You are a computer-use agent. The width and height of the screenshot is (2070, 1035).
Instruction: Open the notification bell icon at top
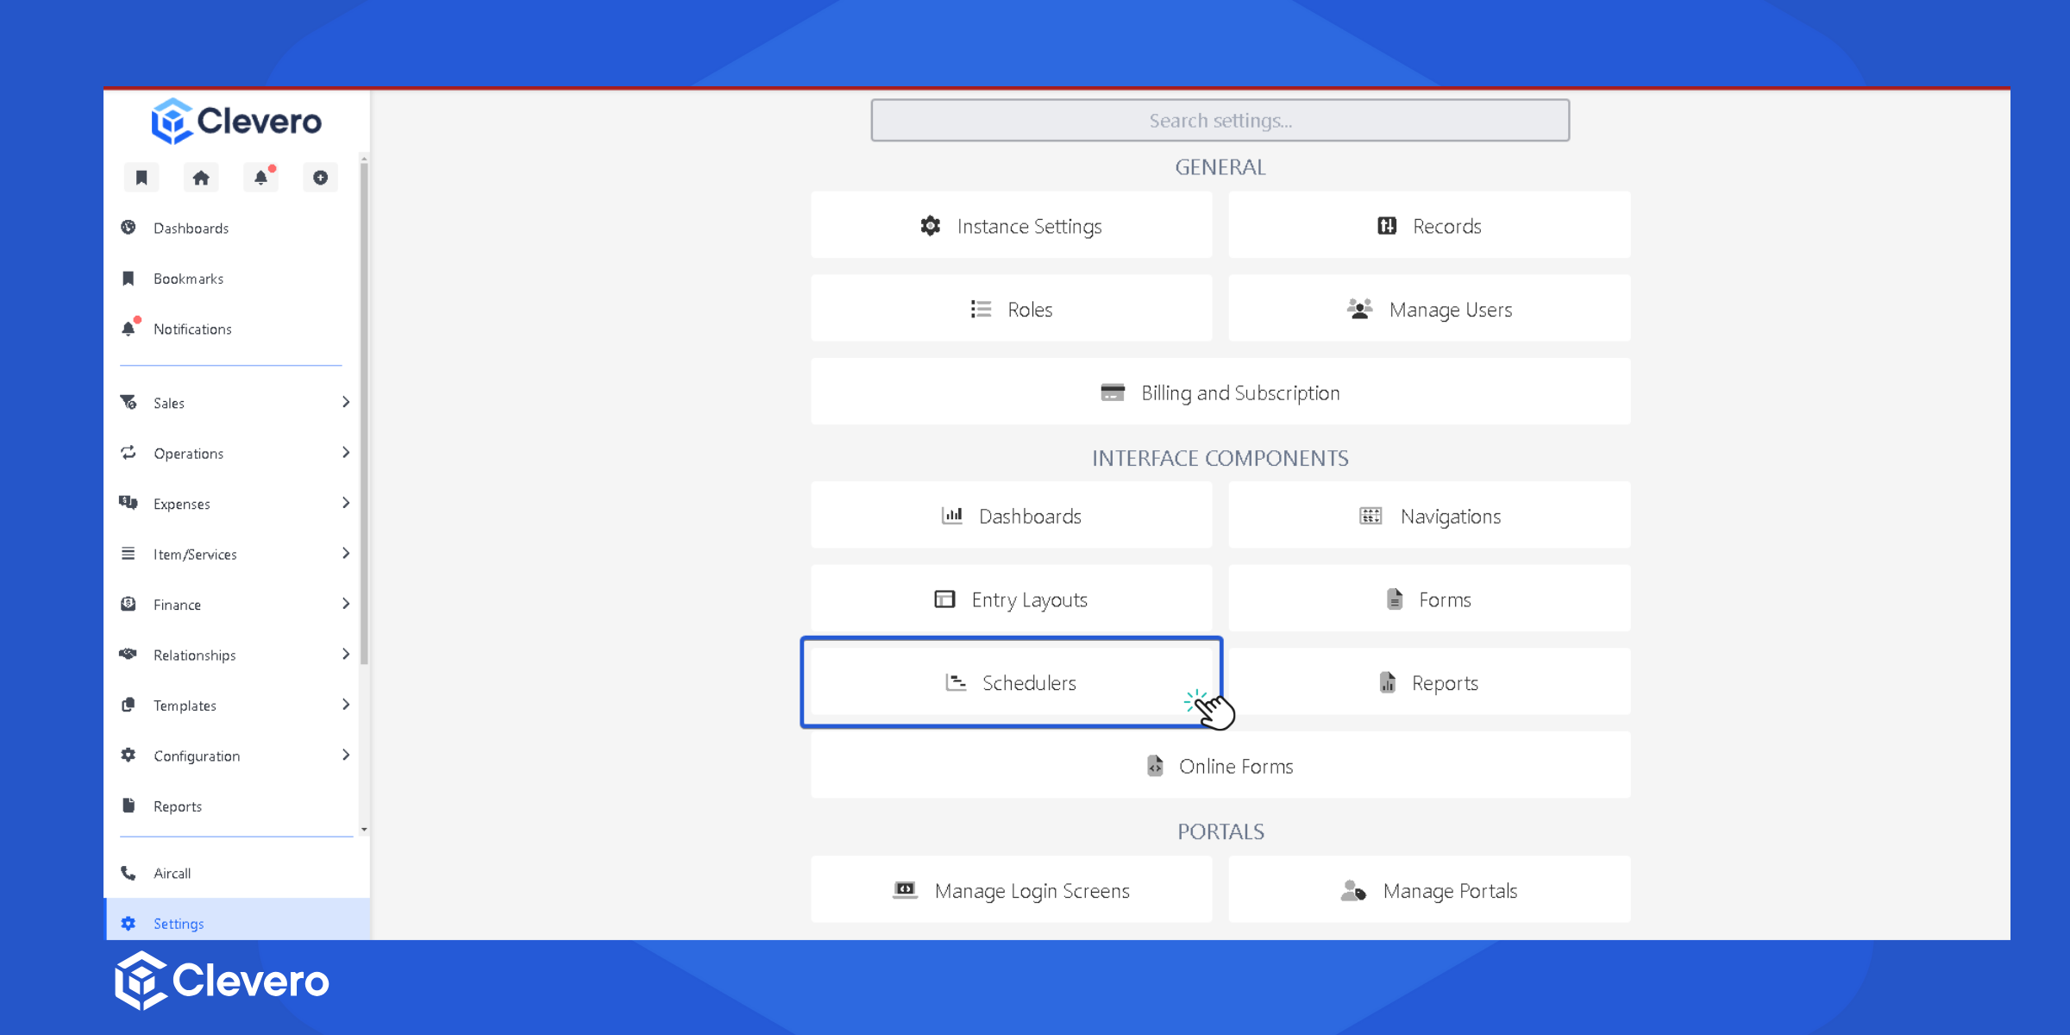click(260, 178)
